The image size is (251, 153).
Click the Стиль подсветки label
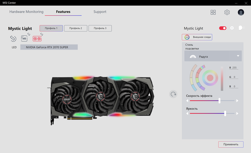coord(192,47)
